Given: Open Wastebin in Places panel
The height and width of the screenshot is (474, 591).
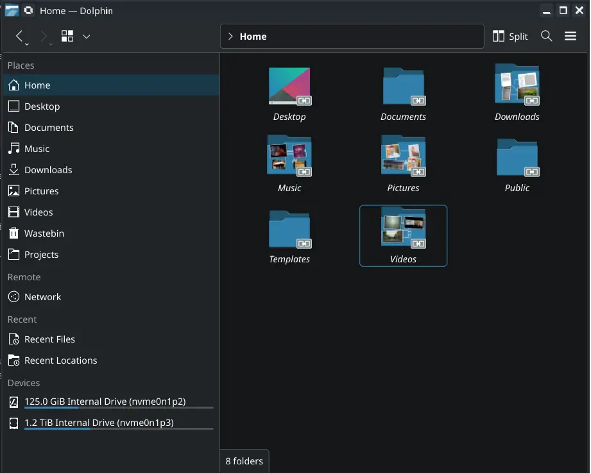Looking at the screenshot, I should 44,233.
